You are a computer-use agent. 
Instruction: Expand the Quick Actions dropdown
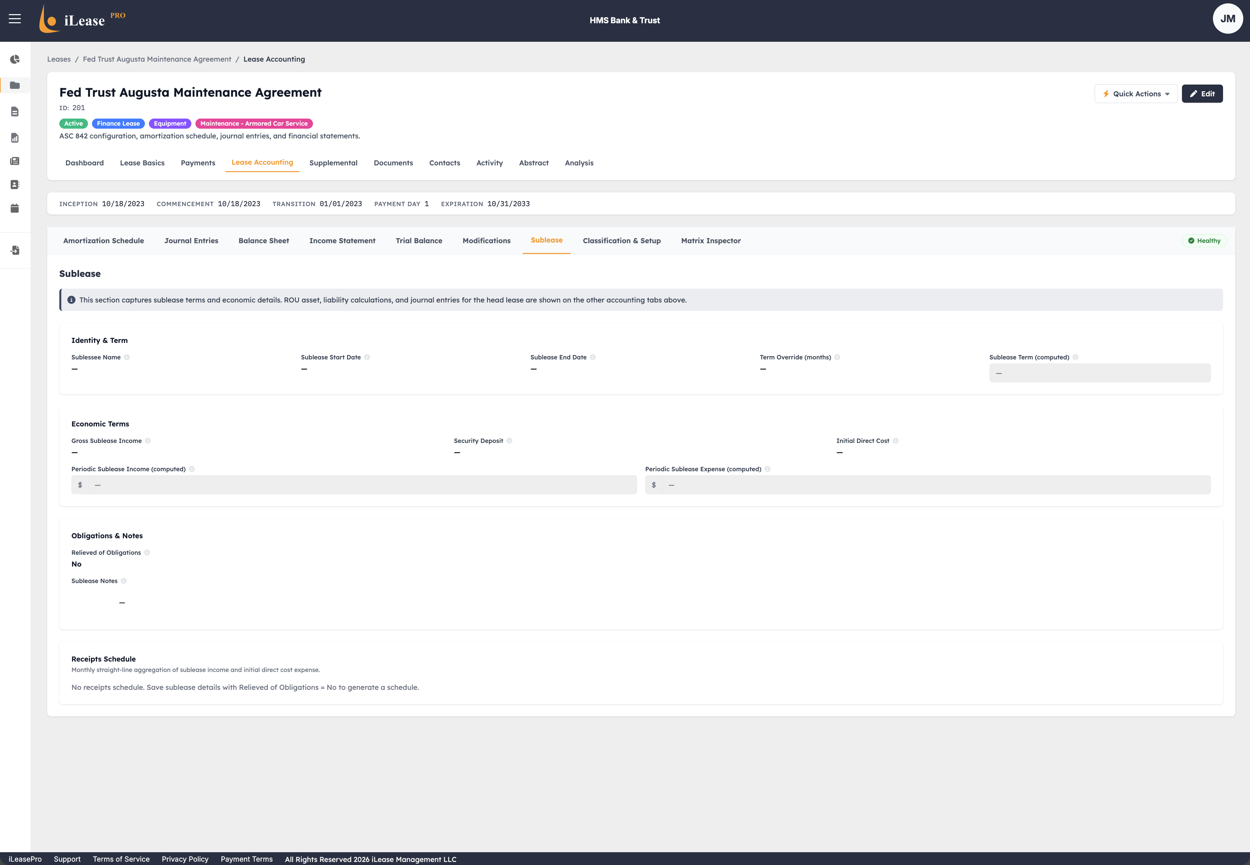pyautogui.click(x=1136, y=94)
